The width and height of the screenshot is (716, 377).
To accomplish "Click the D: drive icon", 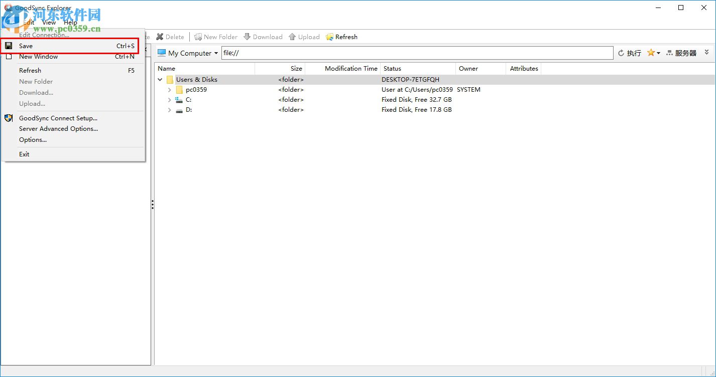I will [x=179, y=110].
